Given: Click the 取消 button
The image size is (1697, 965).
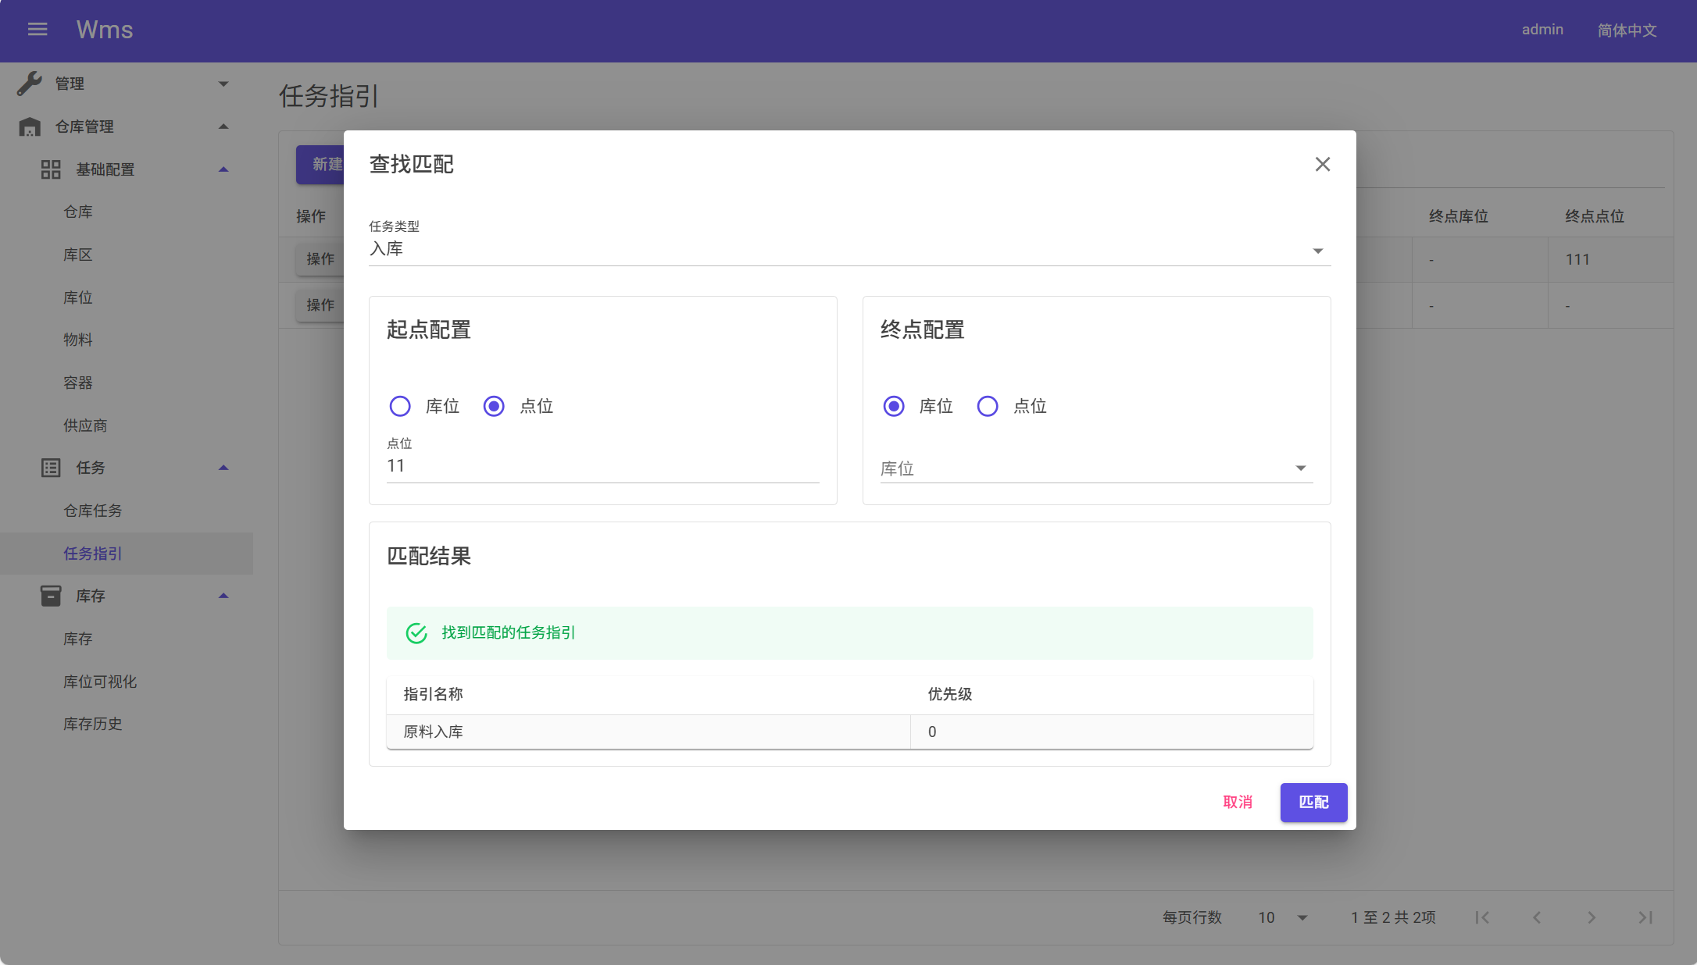Looking at the screenshot, I should pos(1238,803).
